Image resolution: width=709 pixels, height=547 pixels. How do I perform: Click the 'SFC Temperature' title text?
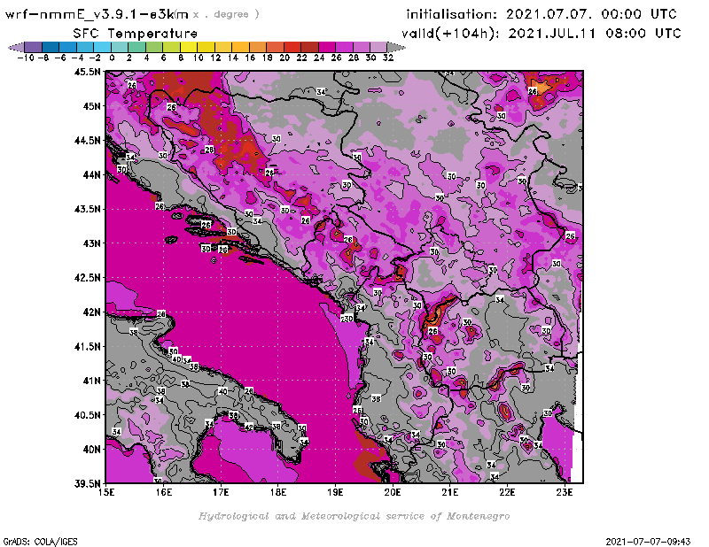pyautogui.click(x=136, y=34)
